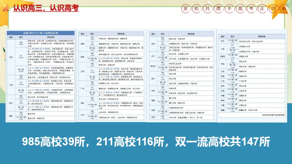Click the 内蒙古 province cell
This screenshot has height=164, width=292.
tap(223, 56)
